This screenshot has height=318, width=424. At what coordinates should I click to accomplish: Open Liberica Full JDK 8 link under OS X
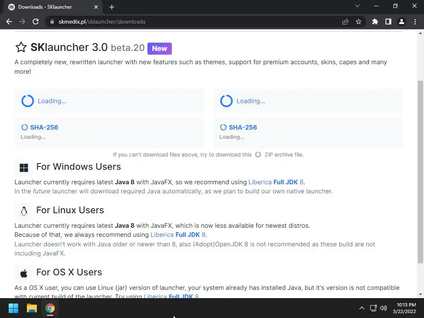(x=171, y=296)
